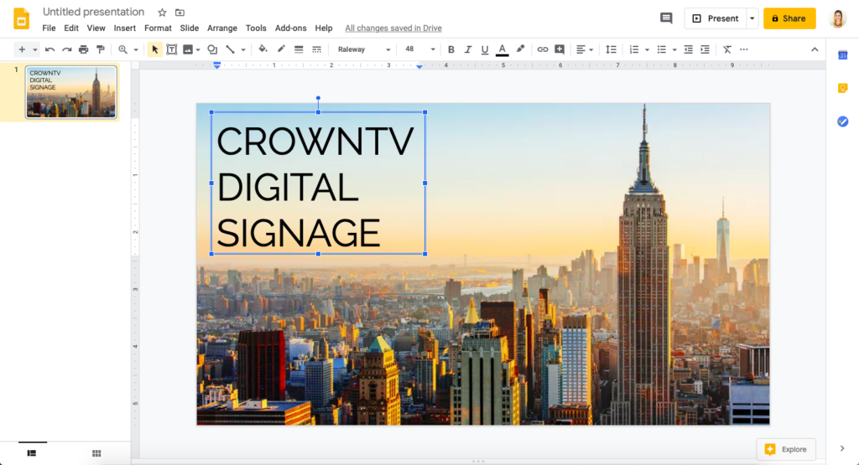
Task: Open the Shape tool
Action: point(212,49)
